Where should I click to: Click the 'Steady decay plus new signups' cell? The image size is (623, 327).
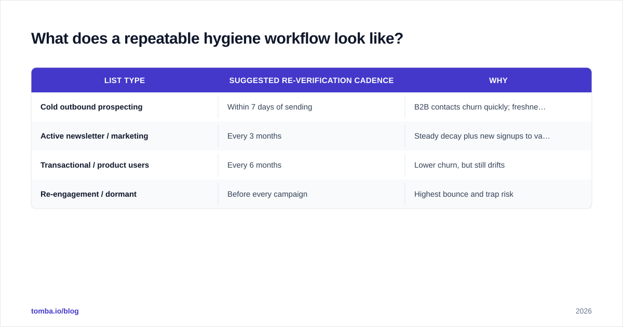pos(498,136)
